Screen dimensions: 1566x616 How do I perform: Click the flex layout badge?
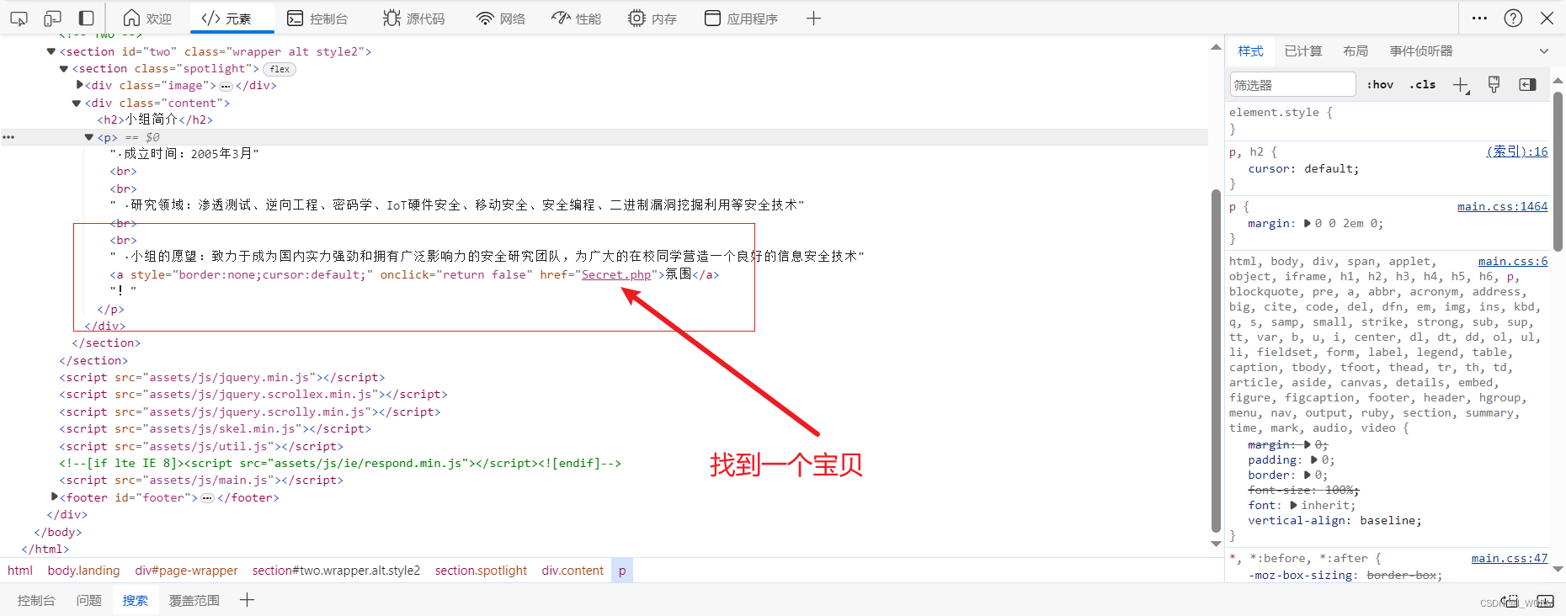point(280,69)
